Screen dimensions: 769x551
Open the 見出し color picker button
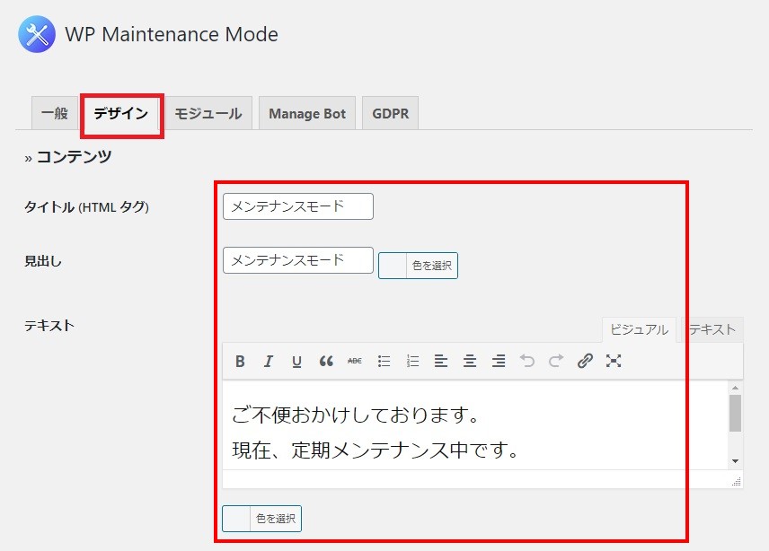click(418, 266)
